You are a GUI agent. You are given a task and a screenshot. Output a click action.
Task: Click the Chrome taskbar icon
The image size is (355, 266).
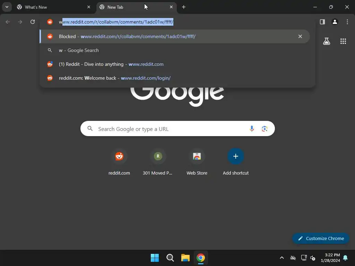201,258
